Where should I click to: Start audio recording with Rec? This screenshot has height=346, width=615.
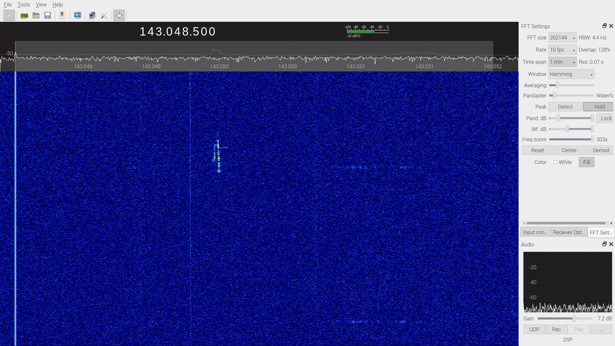(x=556, y=329)
